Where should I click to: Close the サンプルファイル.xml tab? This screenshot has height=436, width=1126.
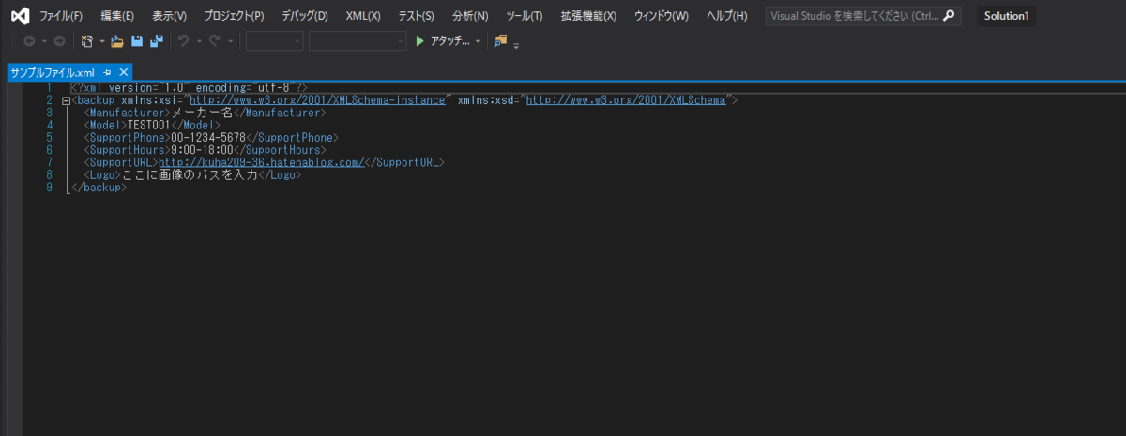coord(123,72)
